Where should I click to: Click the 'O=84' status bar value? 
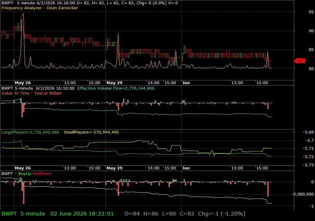point(132,214)
